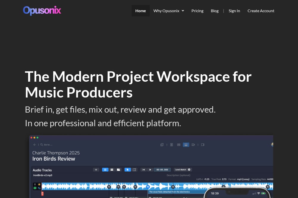Add a track with the plus button
Viewport: 298px width, 198px height.
(x=96, y=170)
